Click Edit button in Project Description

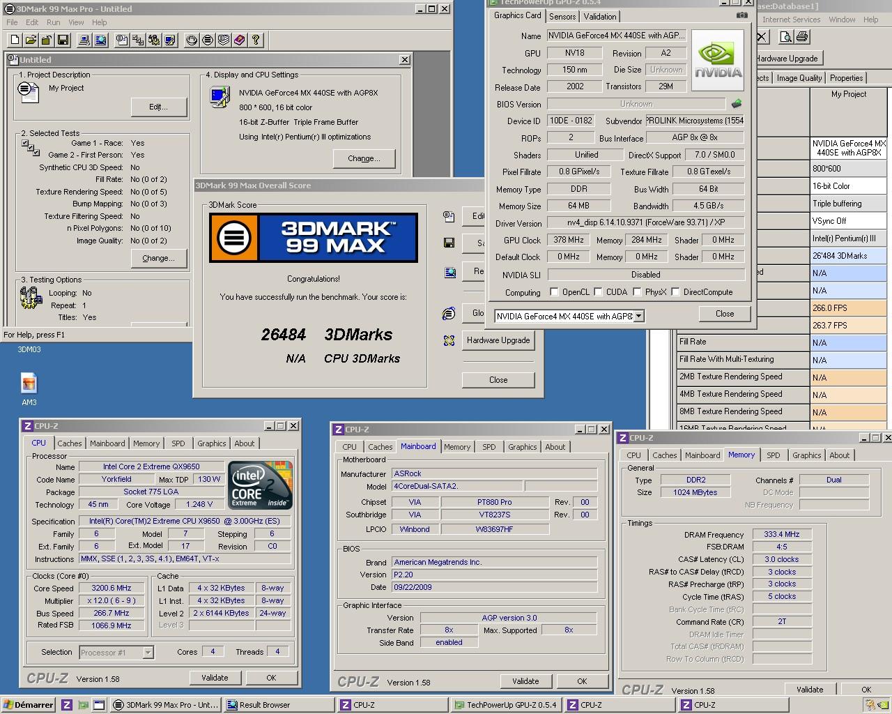(158, 107)
